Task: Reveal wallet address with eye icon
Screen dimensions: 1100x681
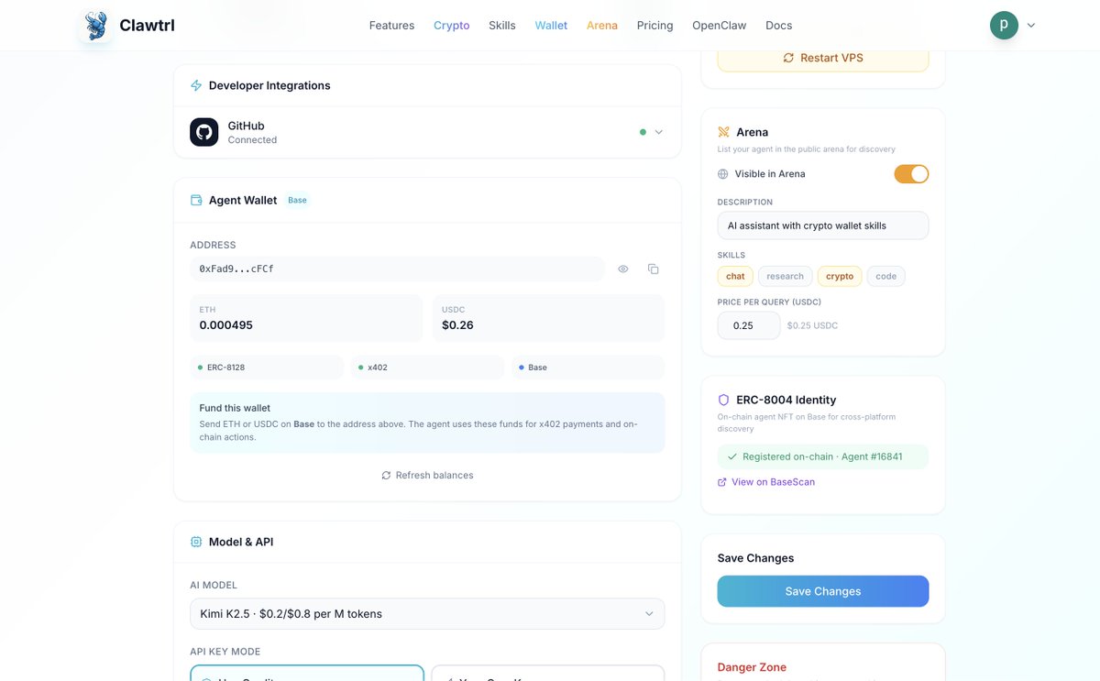Action: coord(623,269)
